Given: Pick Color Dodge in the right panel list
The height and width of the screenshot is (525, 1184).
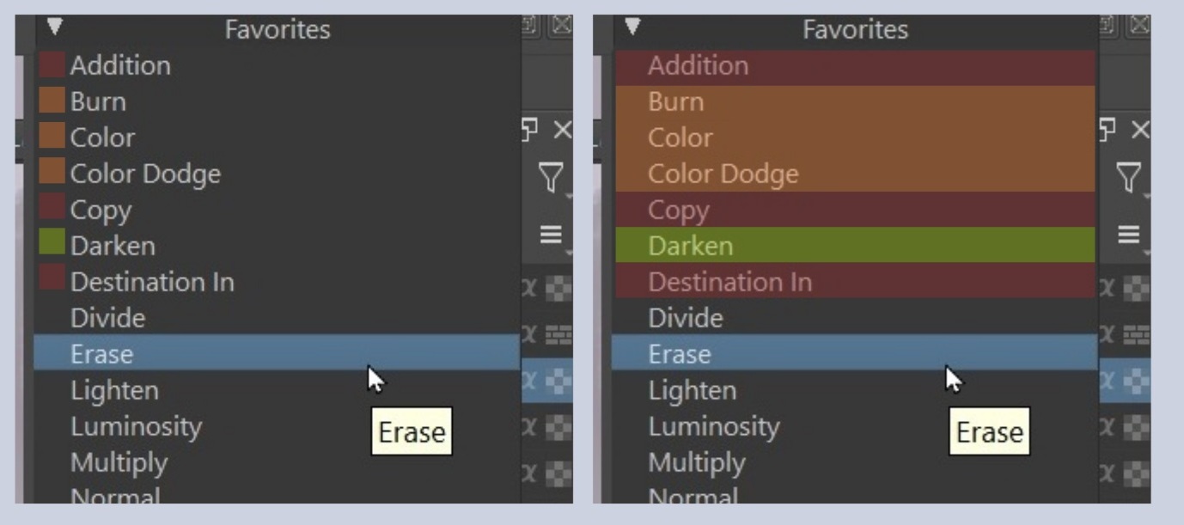Looking at the screenshot, I should click(855, 174).
